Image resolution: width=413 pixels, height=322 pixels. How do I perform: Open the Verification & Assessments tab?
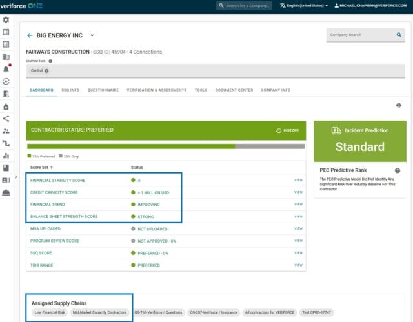coord(156,90)
